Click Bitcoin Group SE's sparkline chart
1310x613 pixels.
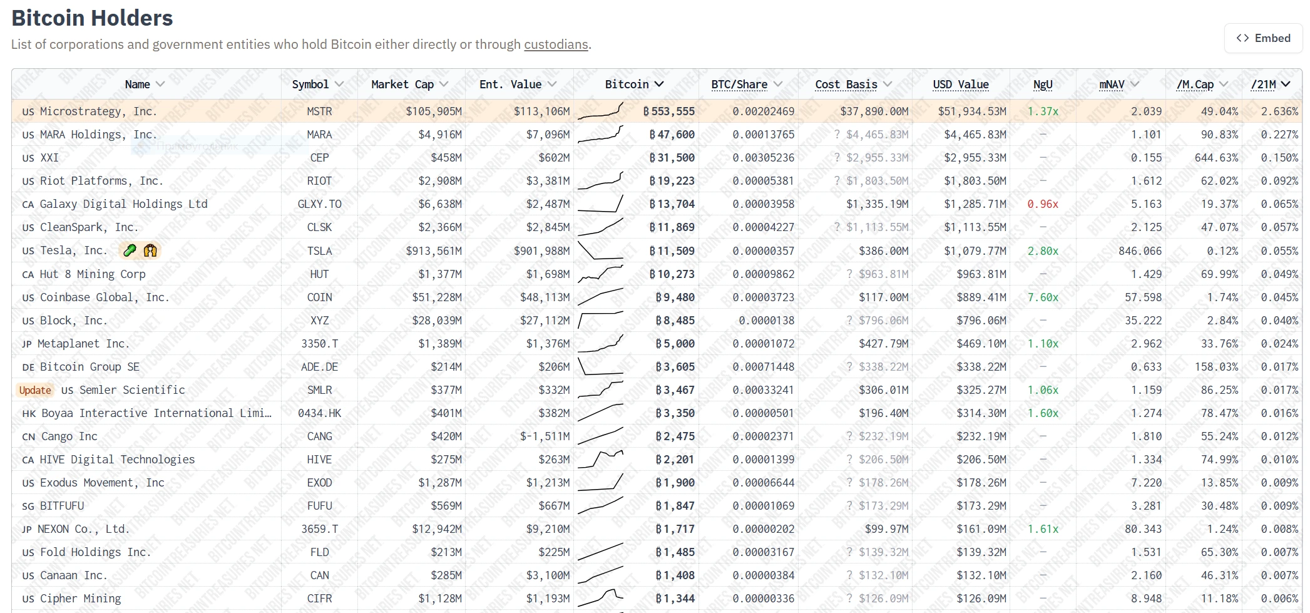click(600, 367)
